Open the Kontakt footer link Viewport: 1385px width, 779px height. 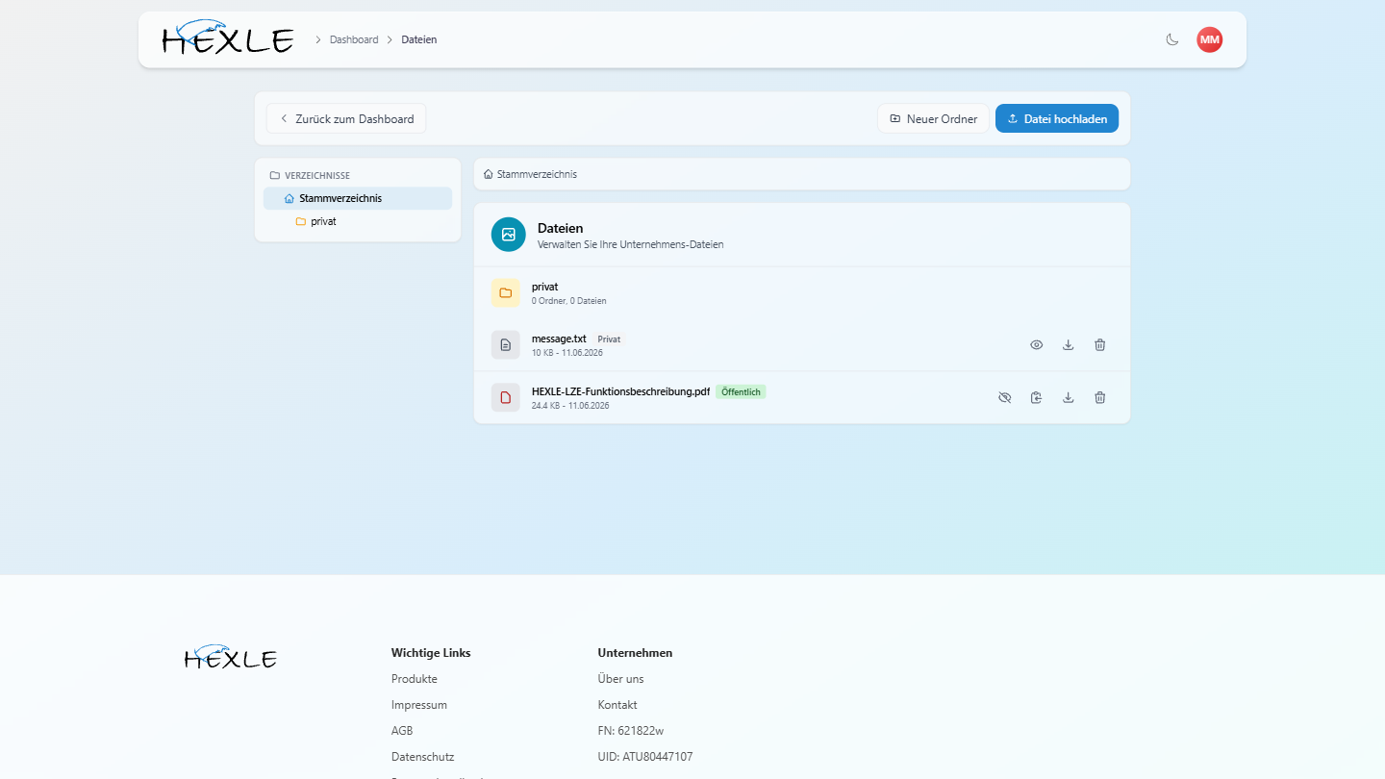617,705
